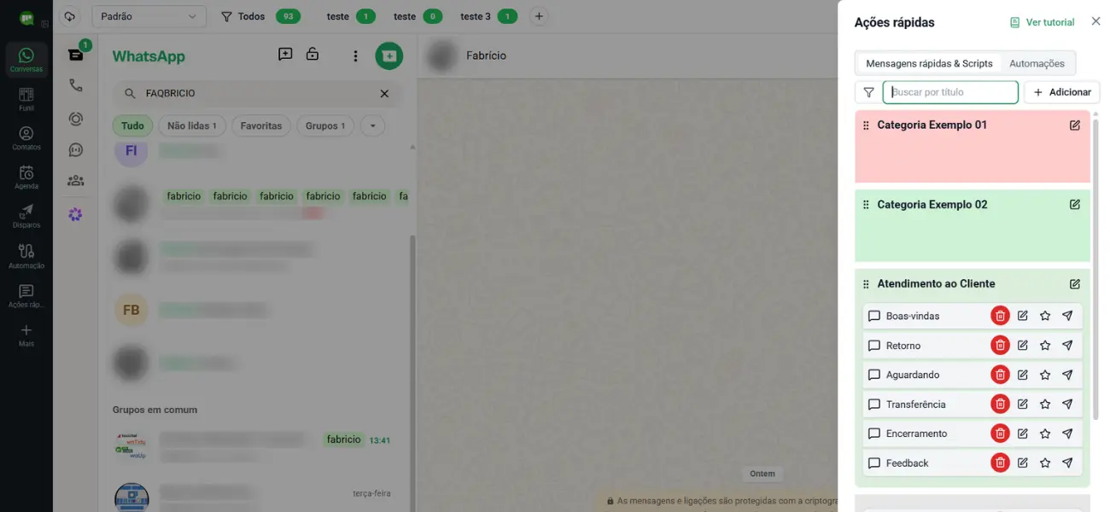This screenshot has width=1110, height=512.
Task: Send the Retorno message
Action: click(x=1067, y=346)
